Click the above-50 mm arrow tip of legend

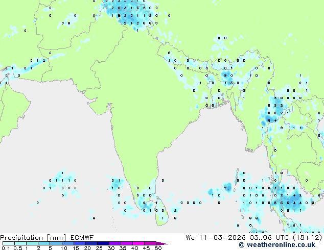tap(162, 244)
